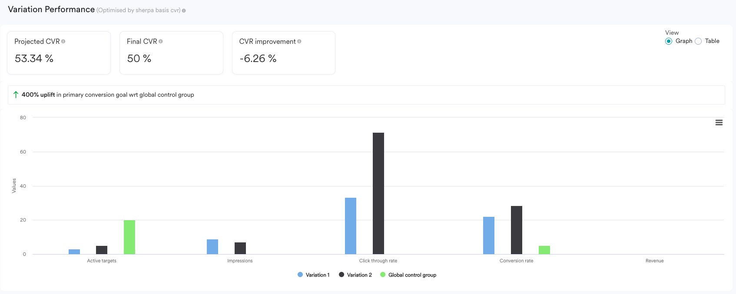Viewport: 736px width, 294px height.
Task: Click info icon beside Final CVR
Action: coord(161,42)
